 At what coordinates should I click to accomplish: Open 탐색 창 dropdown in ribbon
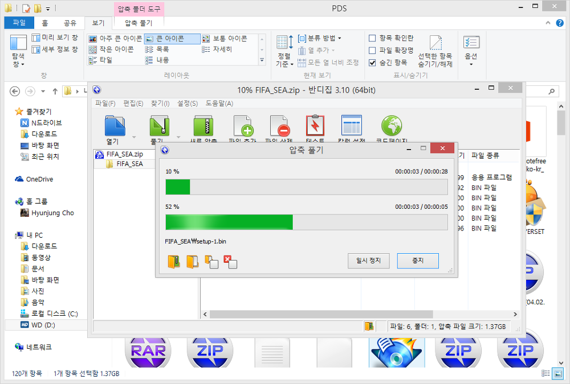(18, 51)
